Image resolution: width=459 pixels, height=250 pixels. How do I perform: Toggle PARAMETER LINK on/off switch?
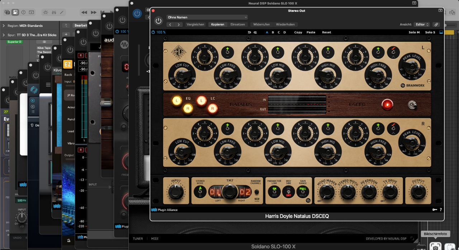[x=274, y=192]
